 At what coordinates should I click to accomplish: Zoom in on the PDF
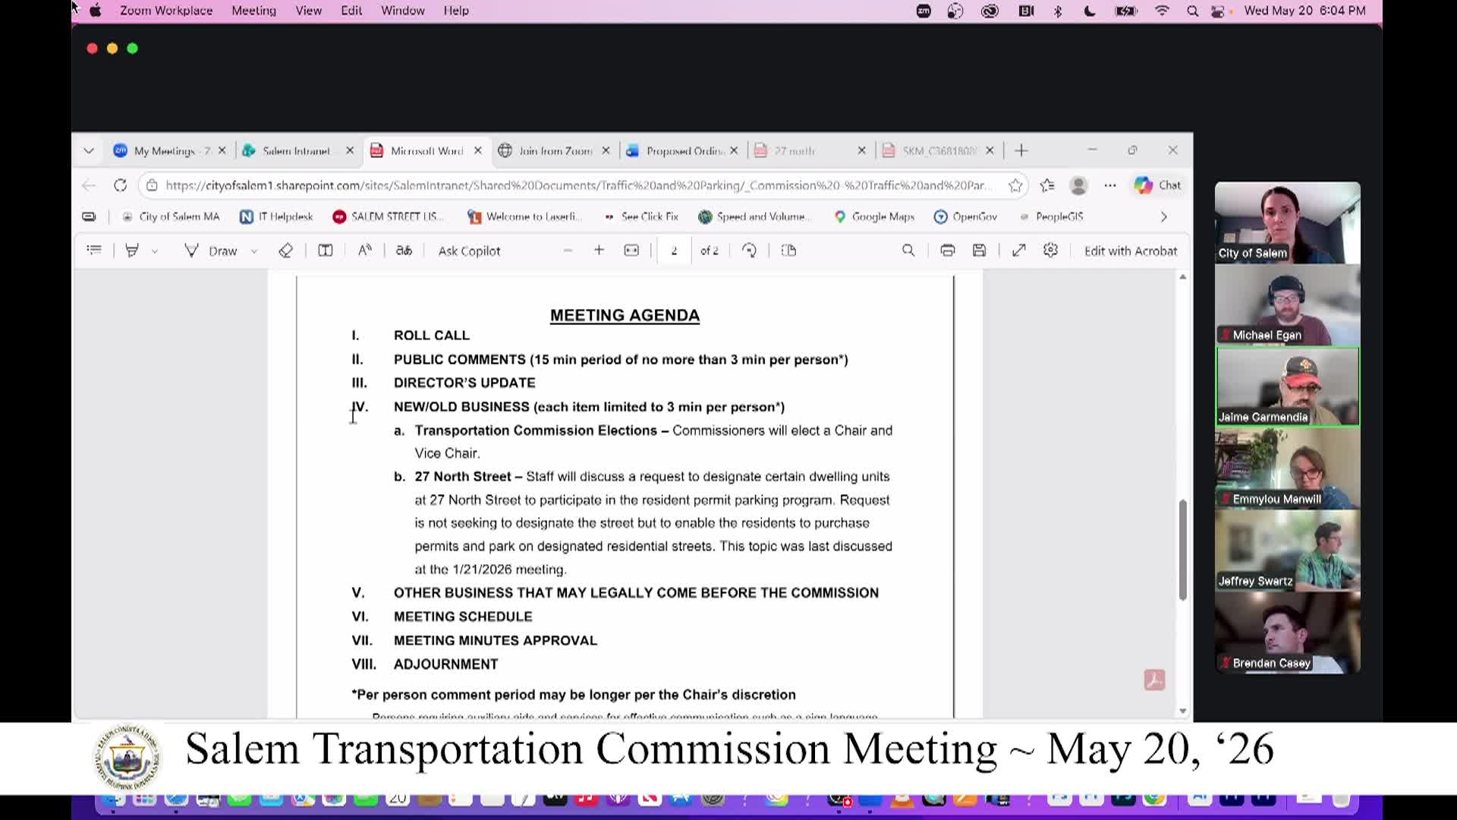(599, 250)
